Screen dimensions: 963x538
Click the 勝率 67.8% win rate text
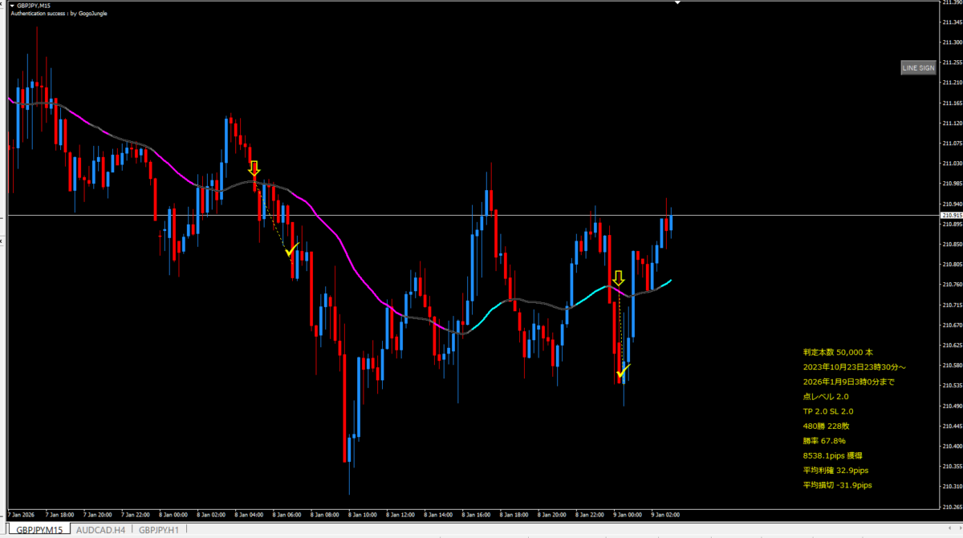click(823, 441)
